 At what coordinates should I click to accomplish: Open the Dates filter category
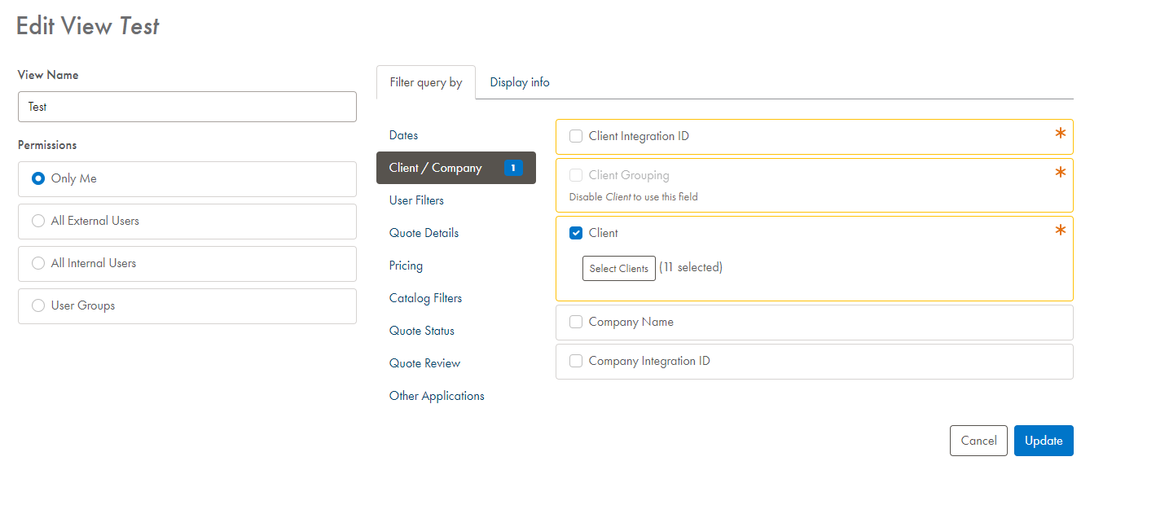click(403, 135)
